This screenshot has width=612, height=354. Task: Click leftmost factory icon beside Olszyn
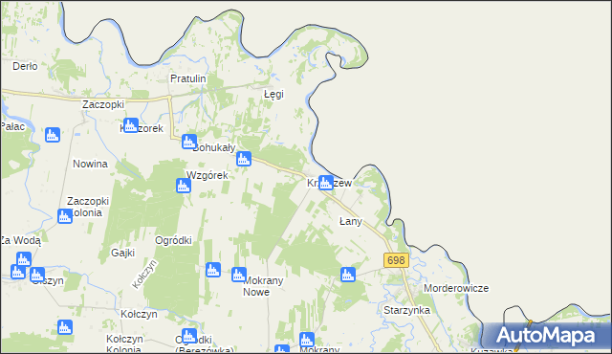click(17, 272)
